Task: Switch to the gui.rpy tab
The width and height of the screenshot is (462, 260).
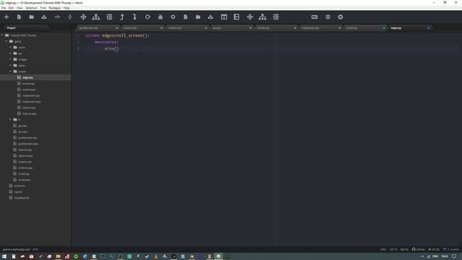Action: [x=231, y=28]
